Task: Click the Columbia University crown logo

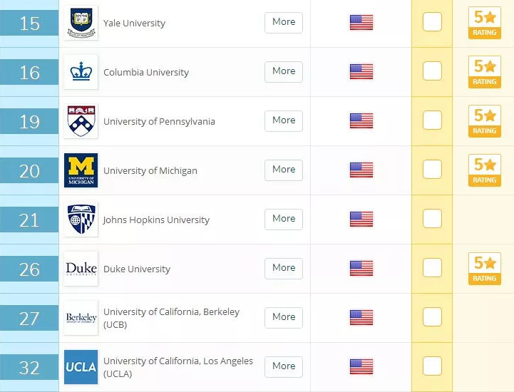Action: pyautogui.click(x=81, y=72)
